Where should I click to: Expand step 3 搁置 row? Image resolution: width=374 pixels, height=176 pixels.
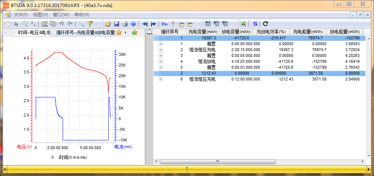161,55
